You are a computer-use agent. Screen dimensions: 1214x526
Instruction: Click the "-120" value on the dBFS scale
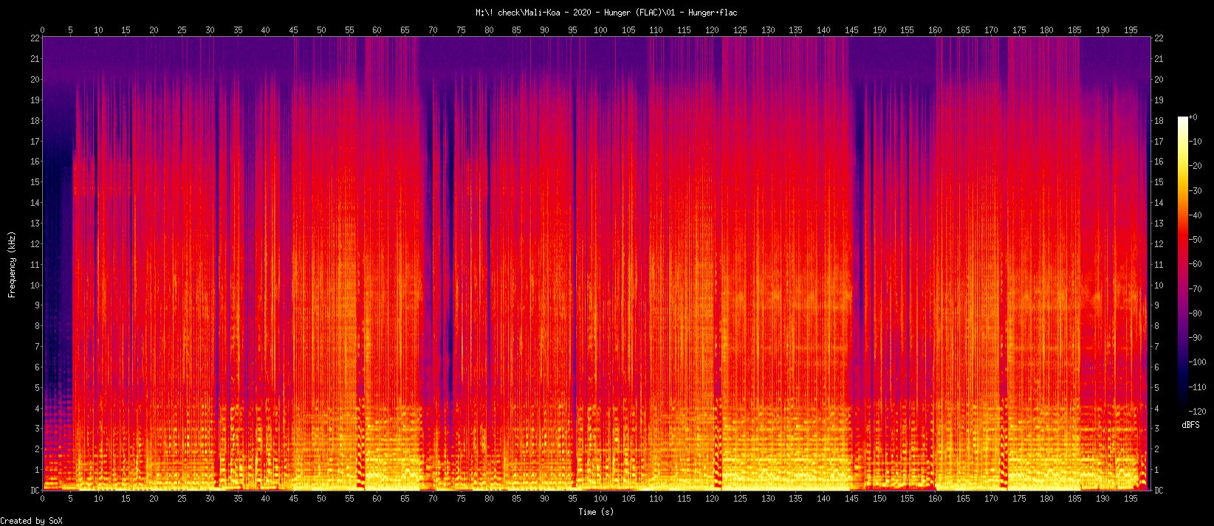[x=1197, y=411]
